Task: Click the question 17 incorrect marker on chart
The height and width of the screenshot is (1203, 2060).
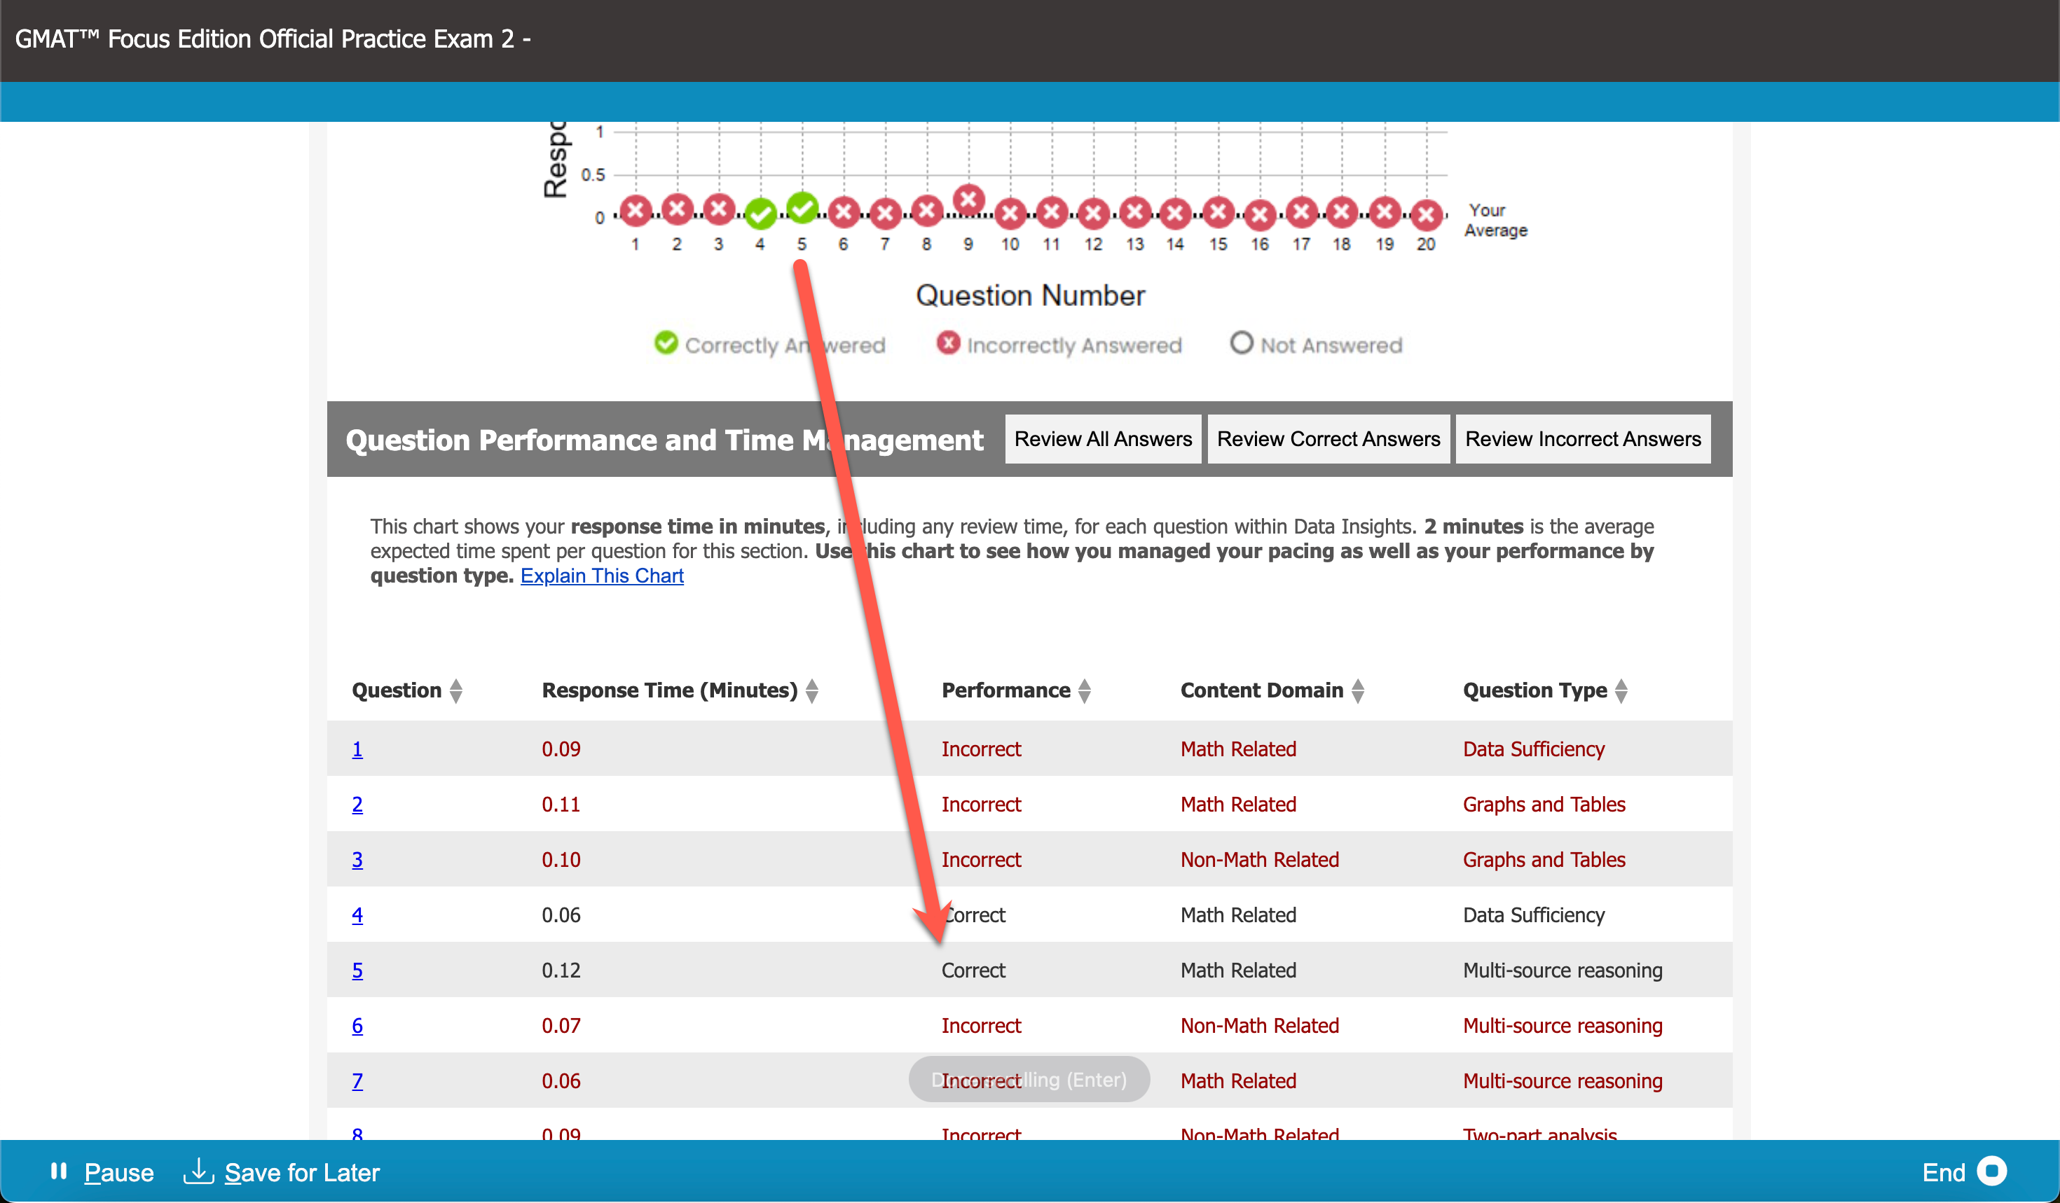Action: pos(1302,212)
